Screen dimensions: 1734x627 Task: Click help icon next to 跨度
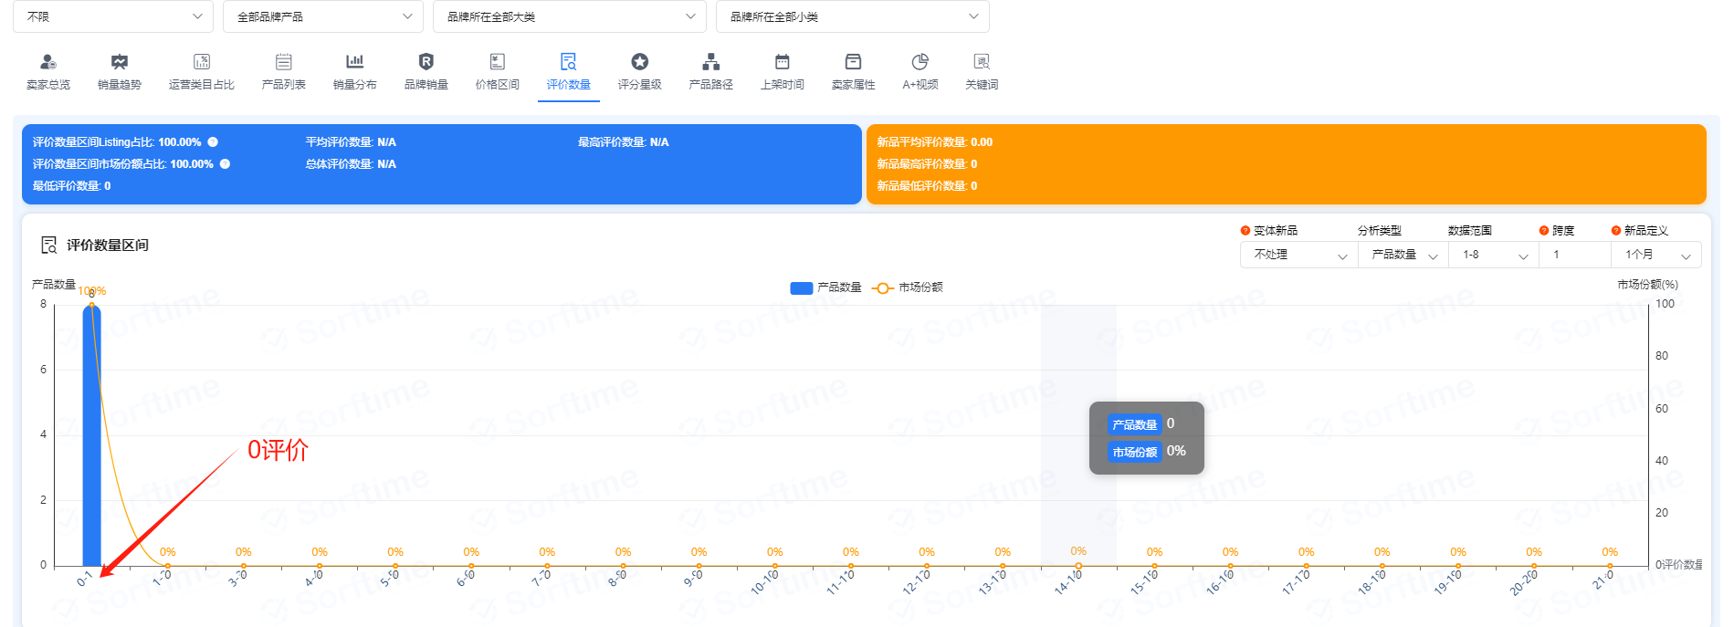[x=1544, y=231]
